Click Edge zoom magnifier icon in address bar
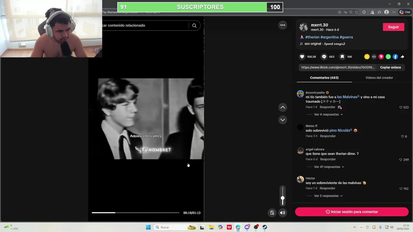413x232 pixels. pos(351,12)
